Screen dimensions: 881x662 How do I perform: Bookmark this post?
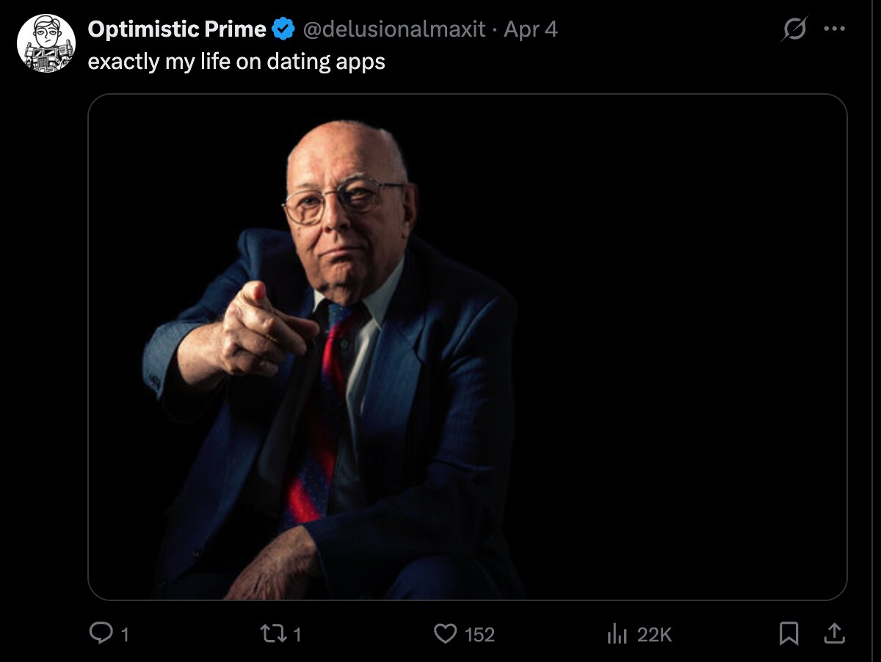(x=788, y=633)
